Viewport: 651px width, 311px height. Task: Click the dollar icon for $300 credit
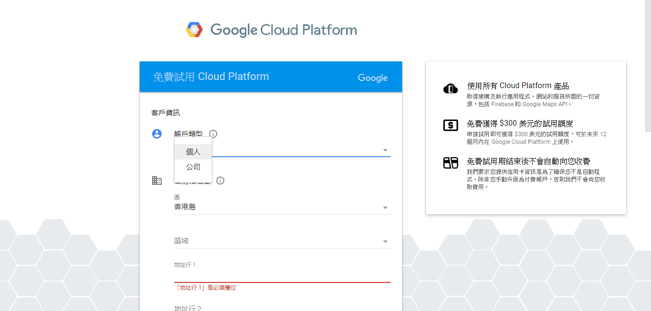[451, 125]
